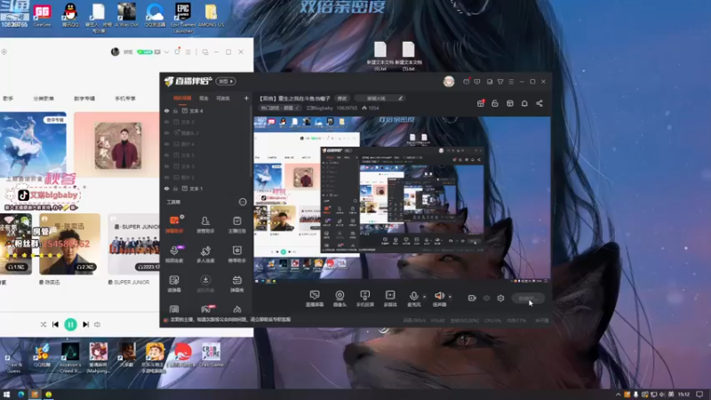Viewport: 711px width, 400px height.
Task: Click the pill with pencil icon in stream header
Action: (379, 99)
